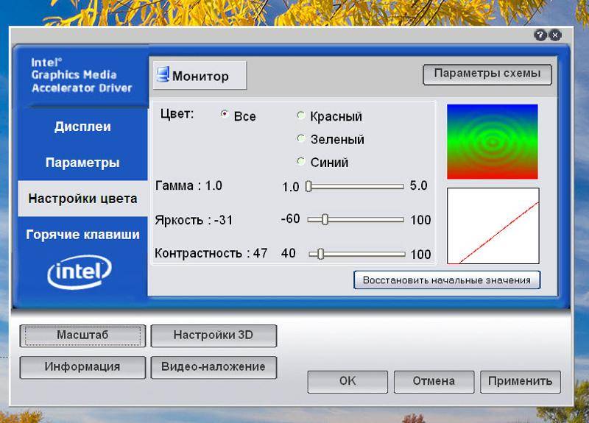
Task: Click the Intel logo in sidebar
Action: coord(80,271)
